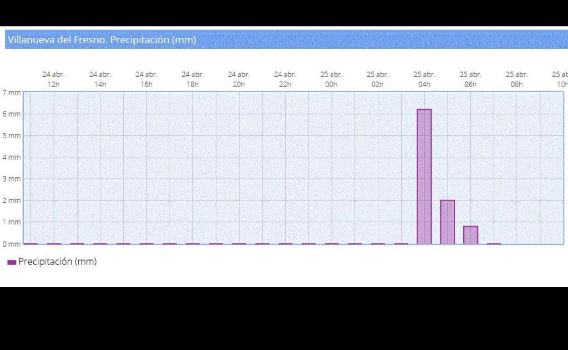Select the 25 abr. 04h time label
This screenshot has width=568, height=350.
pyautogui.click(x=424, y=80)
